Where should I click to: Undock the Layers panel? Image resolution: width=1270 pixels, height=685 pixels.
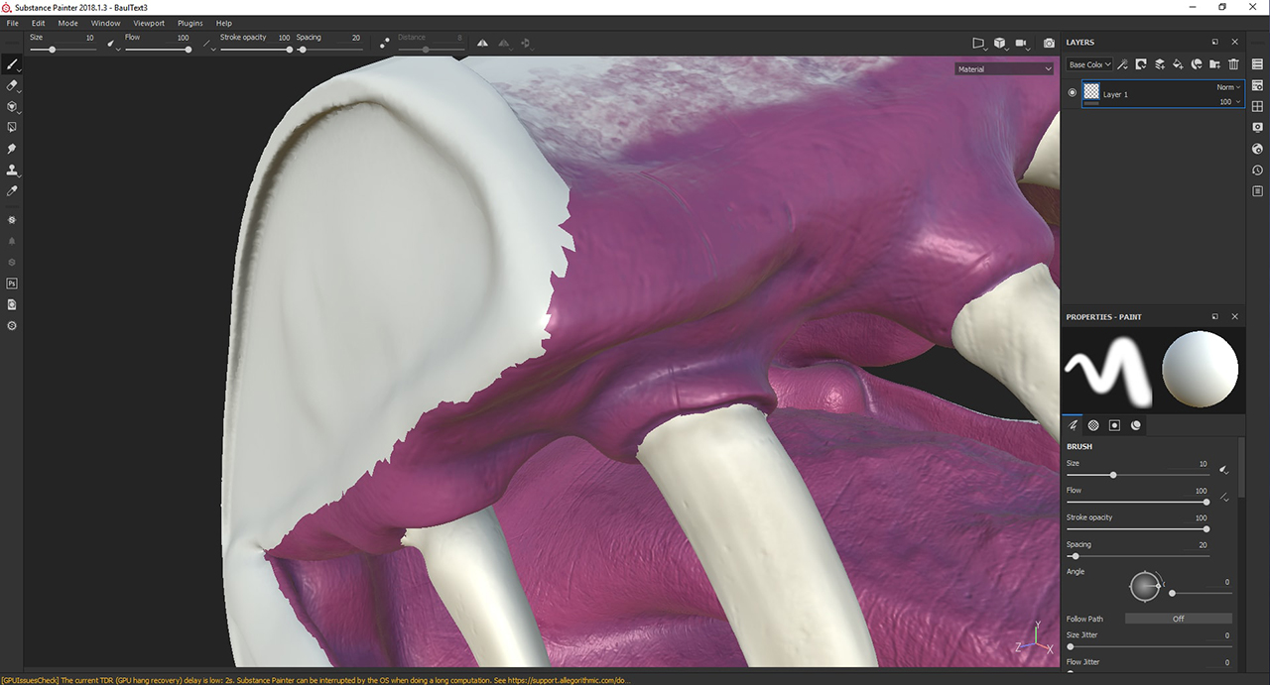(x=1215, y=43)
